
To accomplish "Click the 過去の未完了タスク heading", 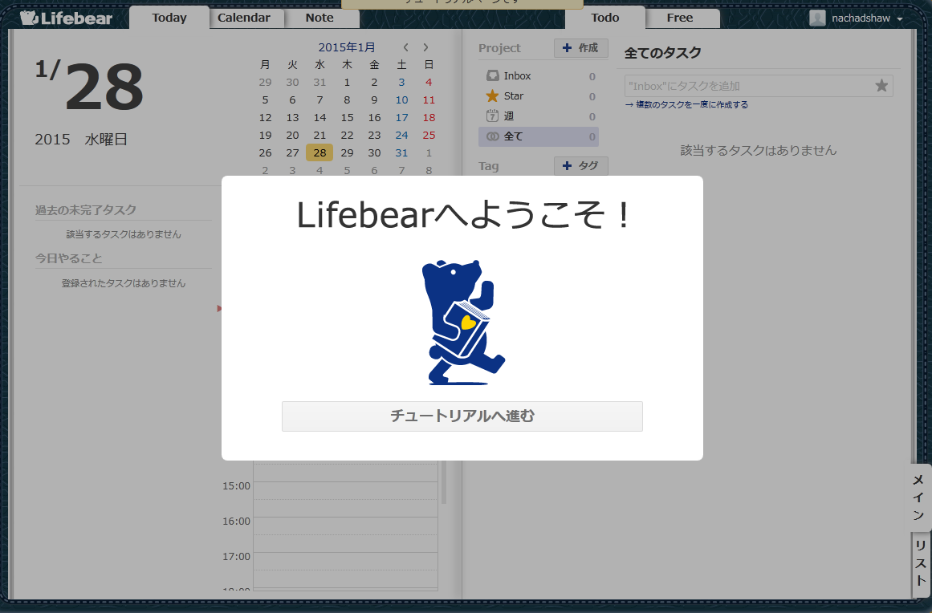I will click(x=86, y=210).
